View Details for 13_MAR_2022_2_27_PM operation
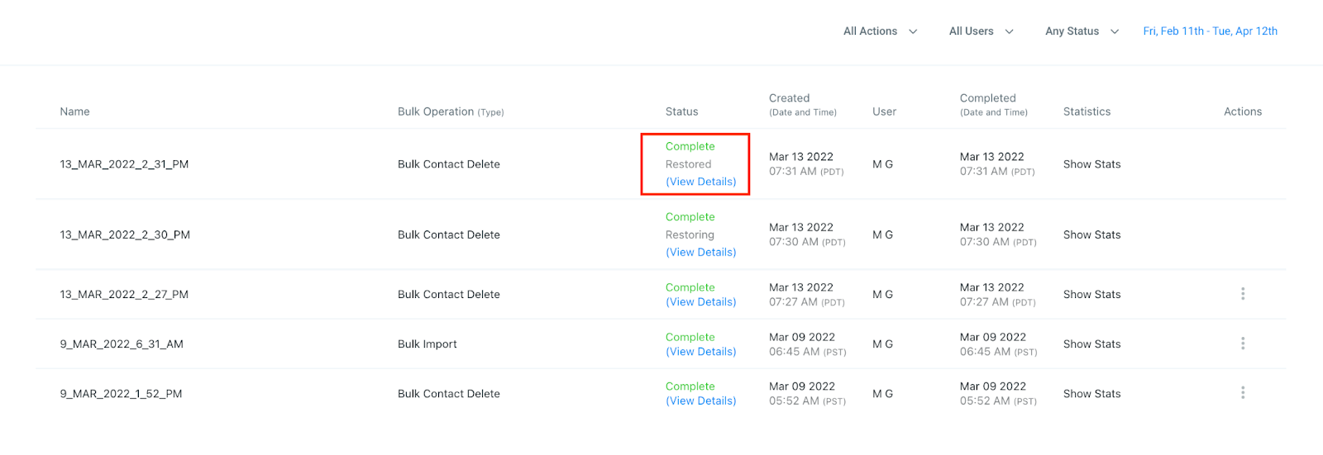Screen dimensions: 1323x455 (701, 302)
